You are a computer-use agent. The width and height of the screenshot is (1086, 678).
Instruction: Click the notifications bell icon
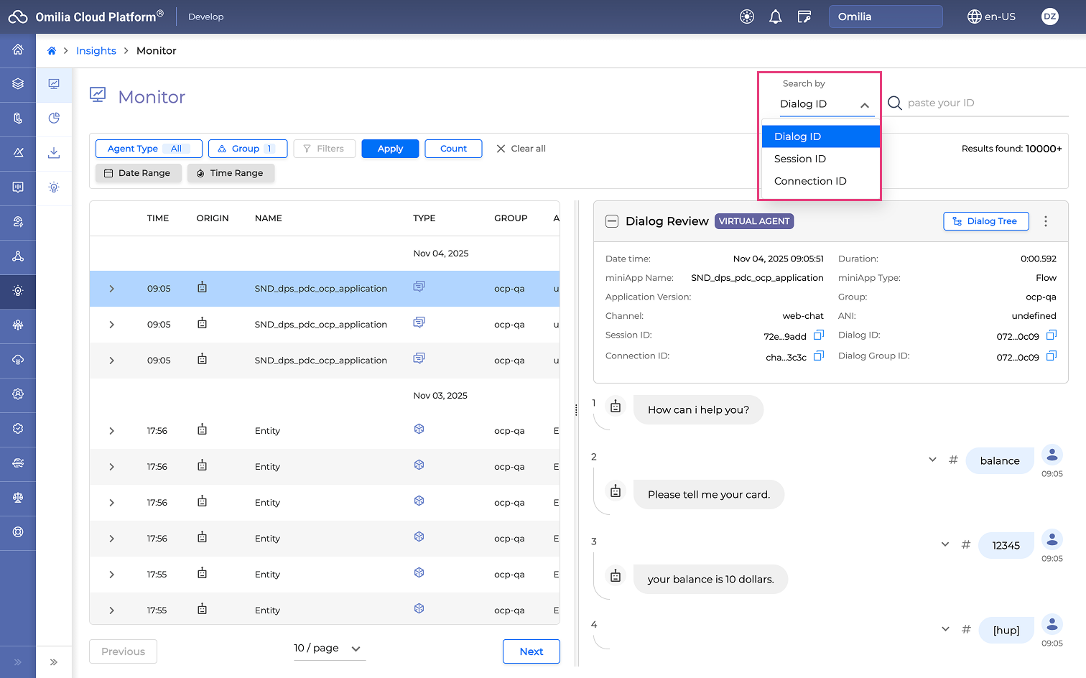776,17
